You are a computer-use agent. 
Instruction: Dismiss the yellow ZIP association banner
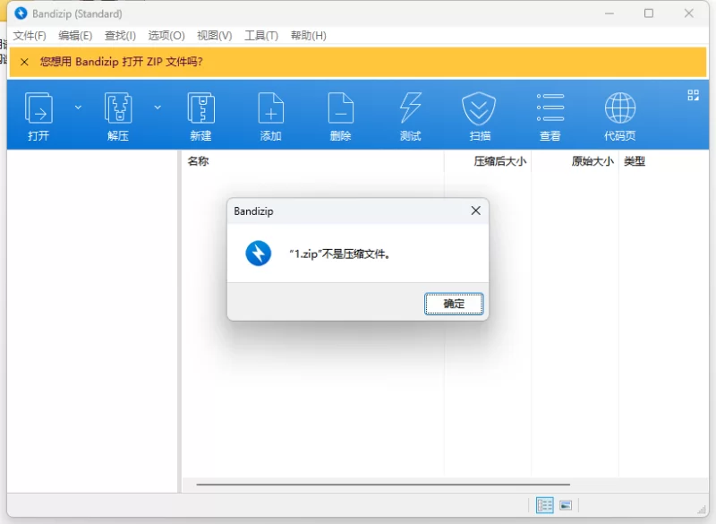pos(25,62)
